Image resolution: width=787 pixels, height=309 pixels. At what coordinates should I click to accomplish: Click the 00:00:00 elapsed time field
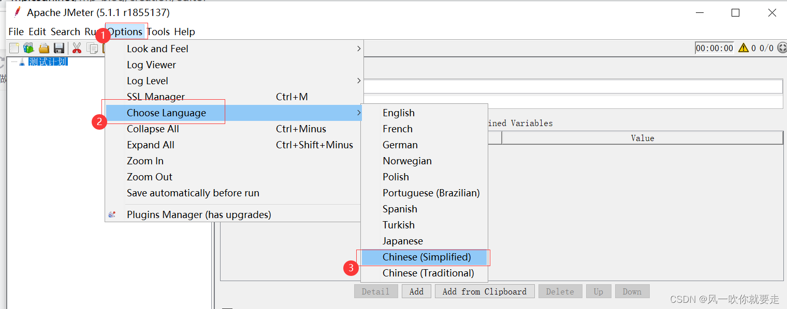pyautogui.click(x=715, y=48)
